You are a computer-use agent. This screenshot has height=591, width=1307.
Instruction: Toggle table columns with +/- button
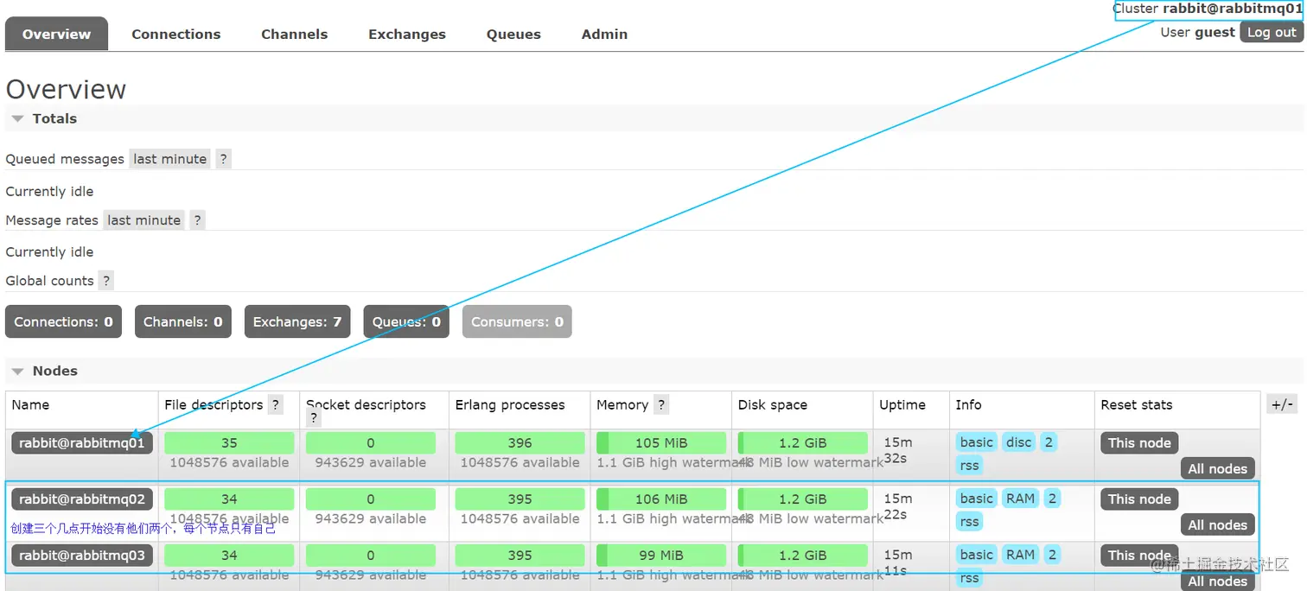[1282, 404]
